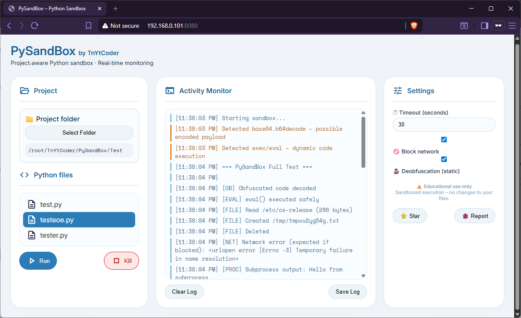Click the '[NET] Network error' log entry
The image size is (521, 318).
point(265,250)
